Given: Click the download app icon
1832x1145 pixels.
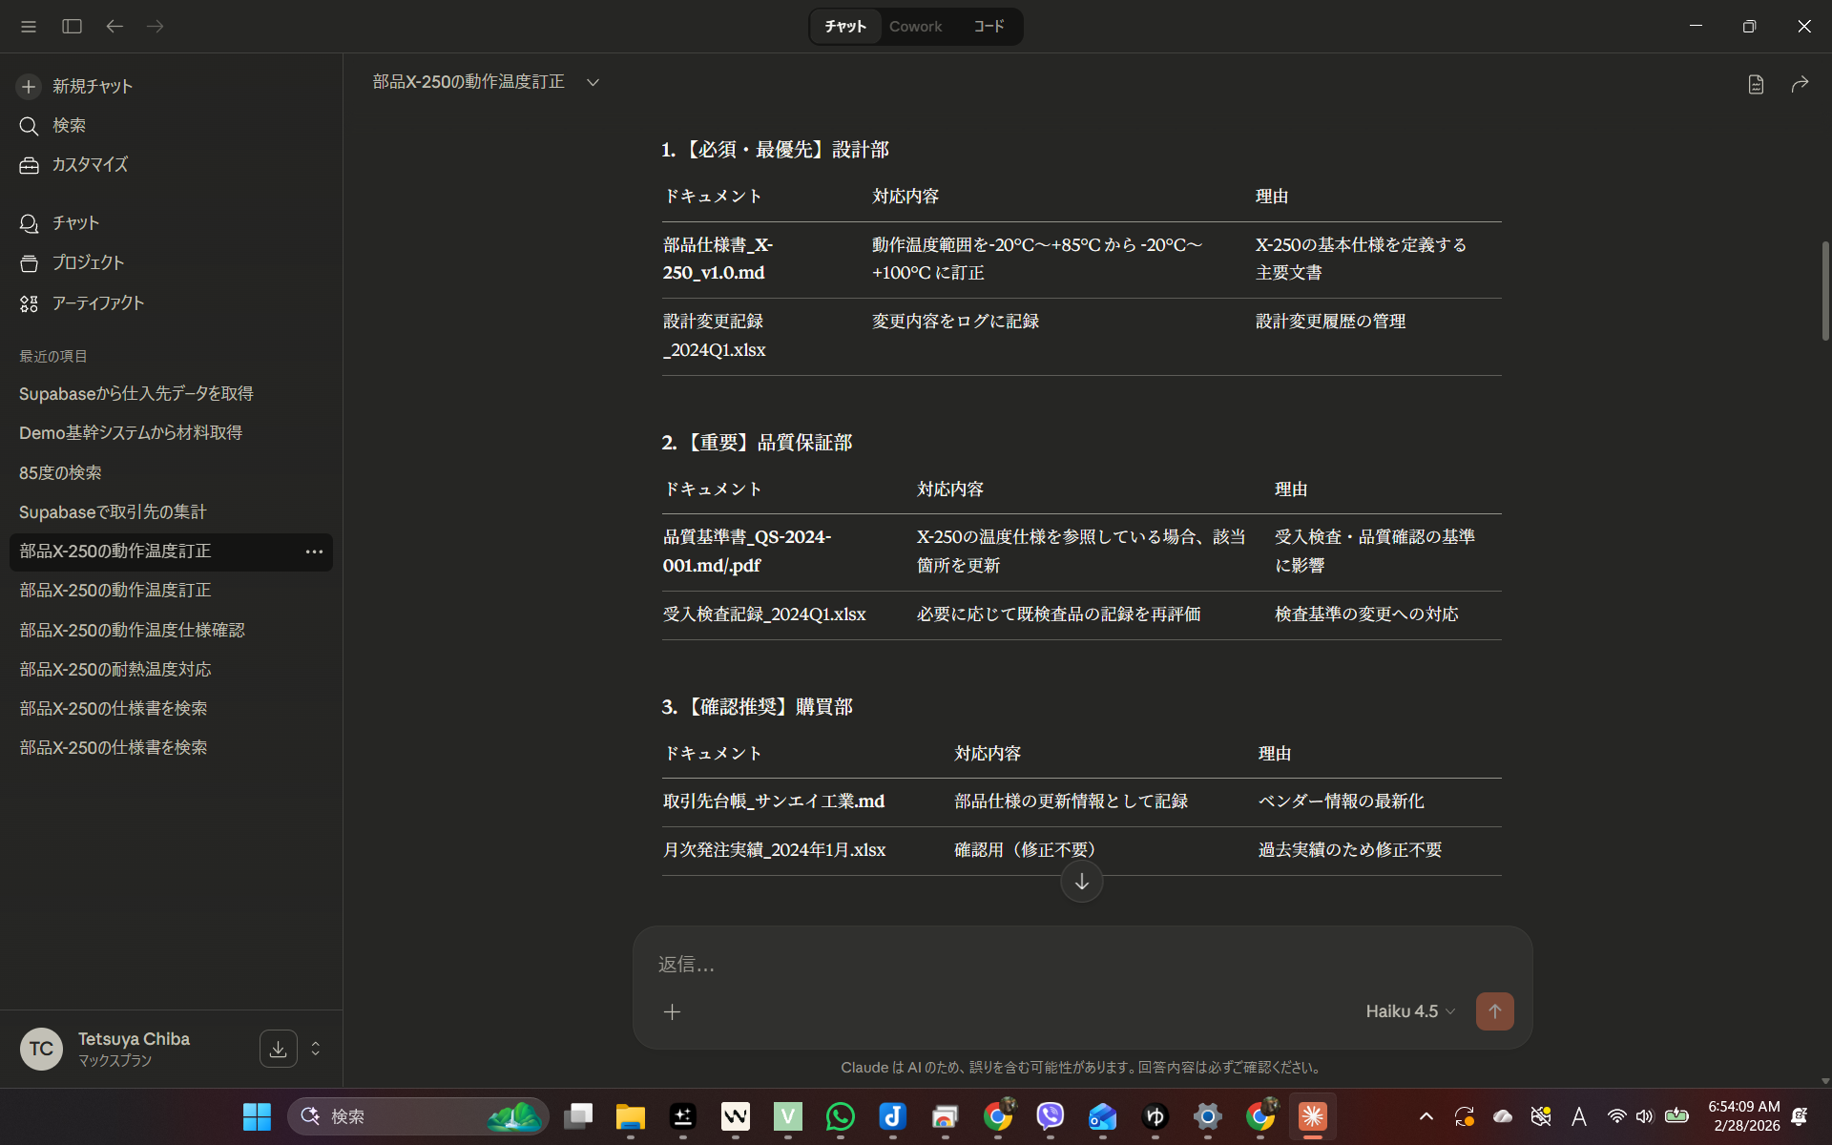Looking at the screenshot, I should tap(278, 1049).
